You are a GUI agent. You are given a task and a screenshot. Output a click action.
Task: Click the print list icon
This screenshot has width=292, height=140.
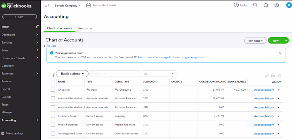click(x=273, y=76)
